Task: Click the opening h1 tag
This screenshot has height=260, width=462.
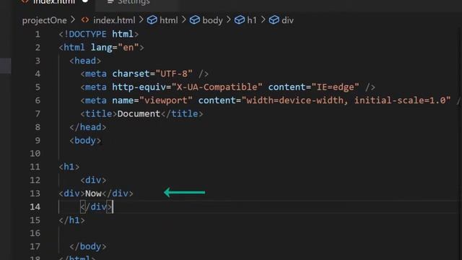Action: click(x=69, y=167)
